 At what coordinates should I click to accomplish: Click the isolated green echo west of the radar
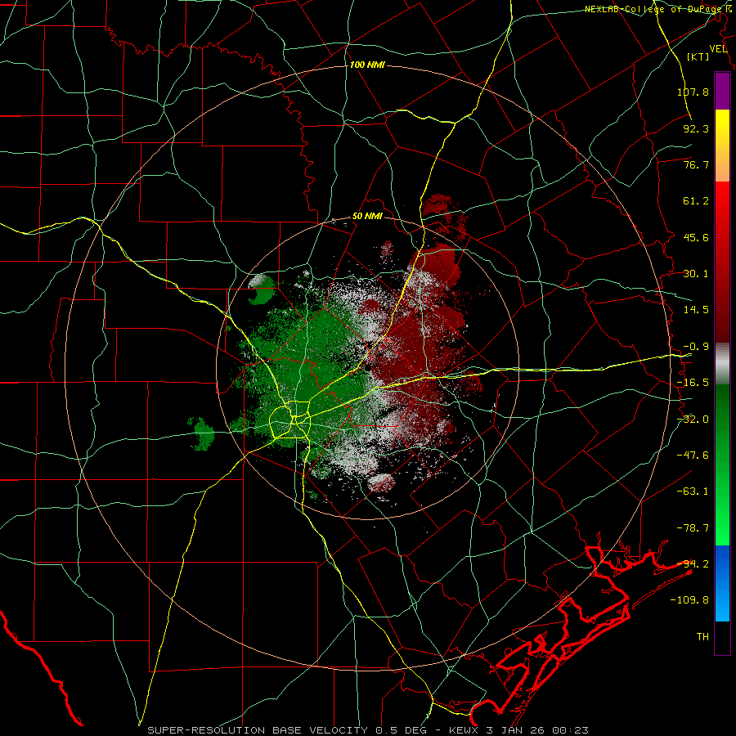tap(202, 433)
